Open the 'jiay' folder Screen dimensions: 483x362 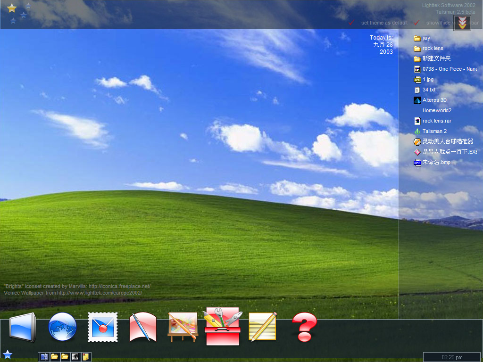click(422, 38)
